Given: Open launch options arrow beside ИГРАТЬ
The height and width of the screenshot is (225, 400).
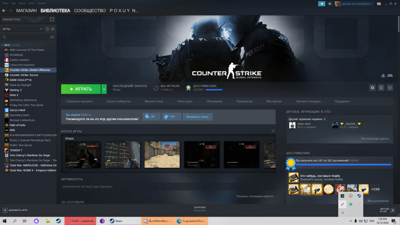Looking at the screenshot, I should click(104, 89).
